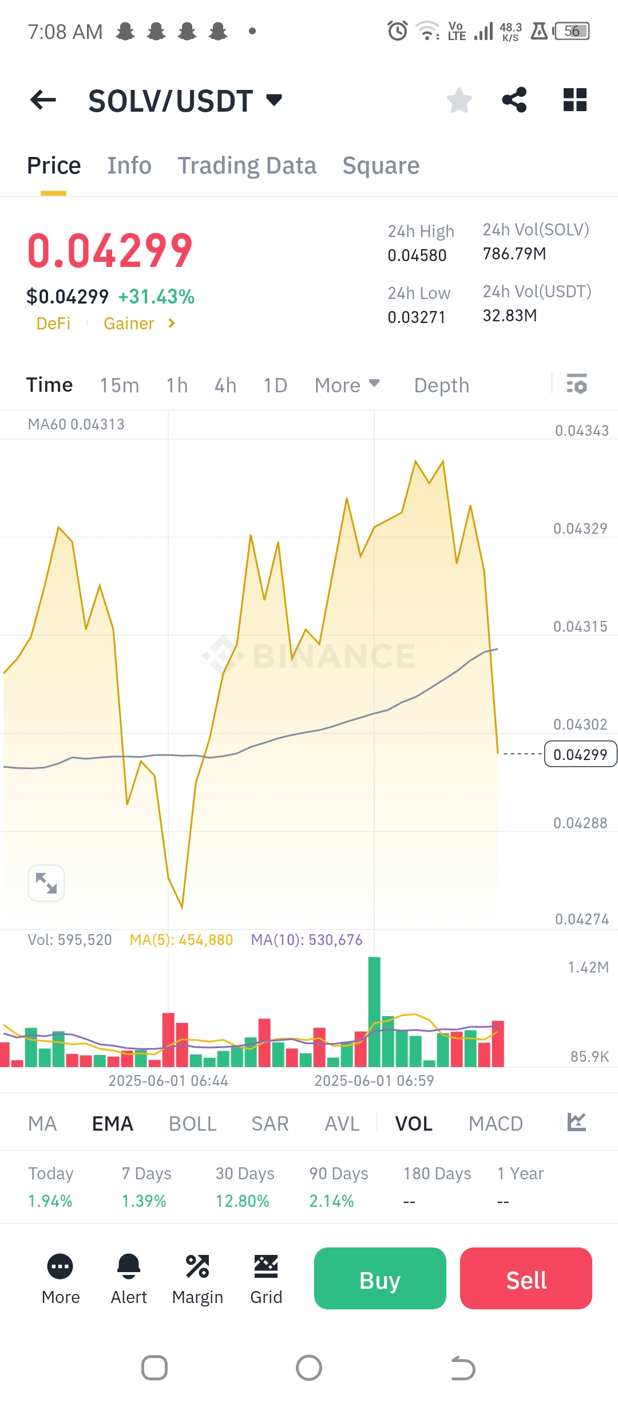Viewport: 618px width, 1409px height.
Task: Expand chart to fullscreen icon
Action: coord(46,883)
